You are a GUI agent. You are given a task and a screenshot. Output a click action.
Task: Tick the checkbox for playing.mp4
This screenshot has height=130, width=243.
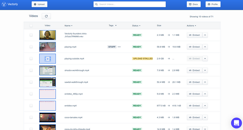coord(31,47)
